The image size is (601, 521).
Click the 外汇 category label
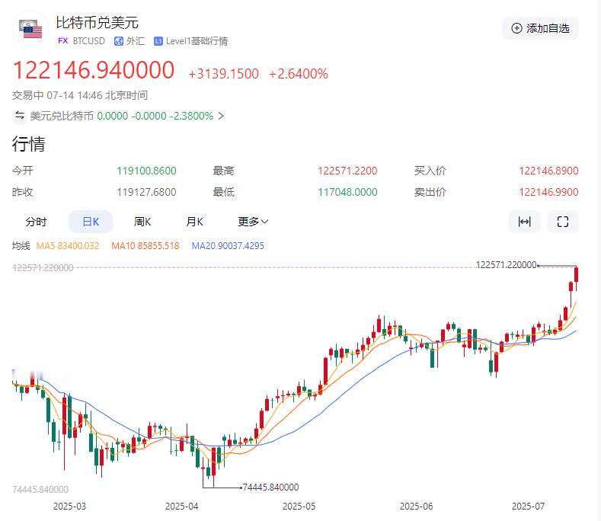tap(136, 41)
